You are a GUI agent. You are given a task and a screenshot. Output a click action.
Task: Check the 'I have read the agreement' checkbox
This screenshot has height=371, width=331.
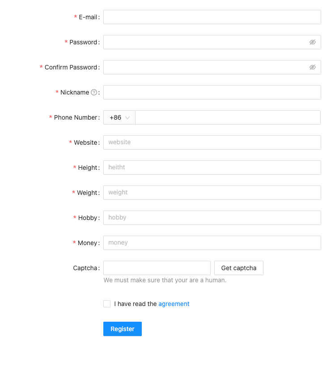[x=107, y=304]
